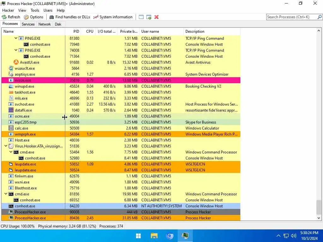Open the View menu
The height and width of the screenshot is (242, 323).
pos(22,10)
